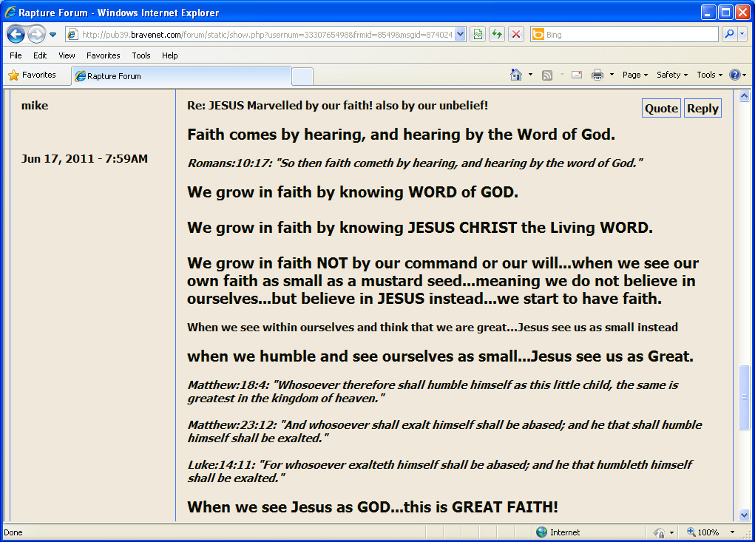The height and width of the screenshot is (542, 755).
Task: Open the Tools command bar dropdown
Action: point(710,75)
